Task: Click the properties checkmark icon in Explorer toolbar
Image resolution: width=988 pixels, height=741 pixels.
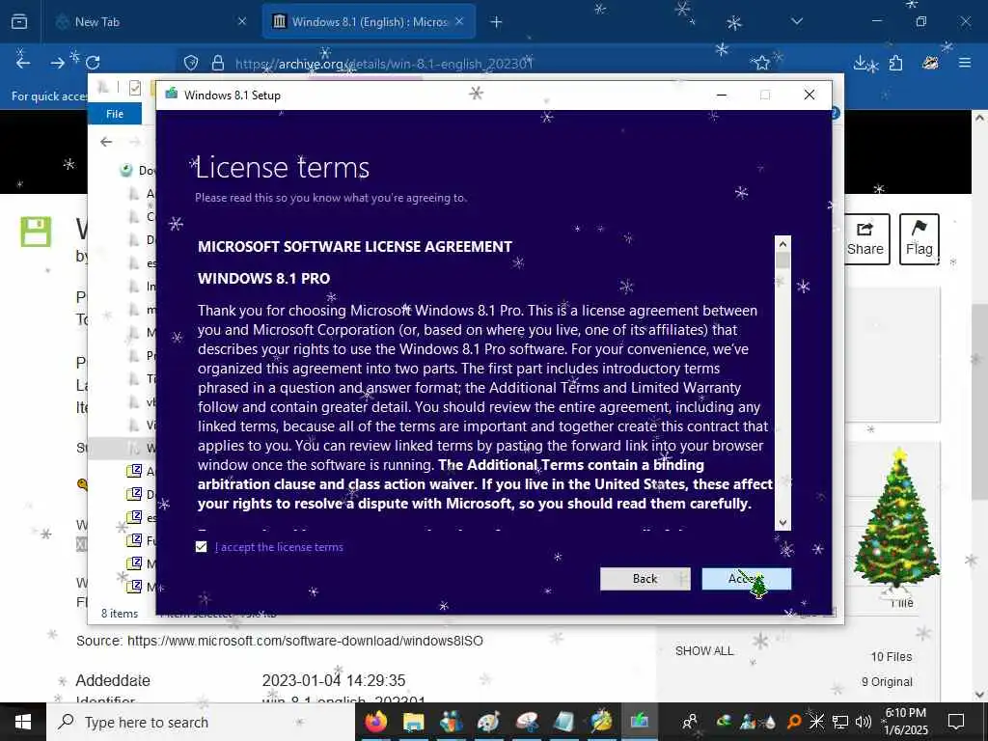Action: pos(135,88)
